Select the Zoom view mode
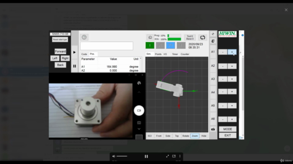293x164 pixels. 195,136
